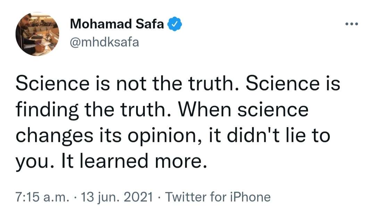This screenshot has width=375, height=220.
Task: Click the 7:15 a.m. timestamp
Action: point(42,197)
